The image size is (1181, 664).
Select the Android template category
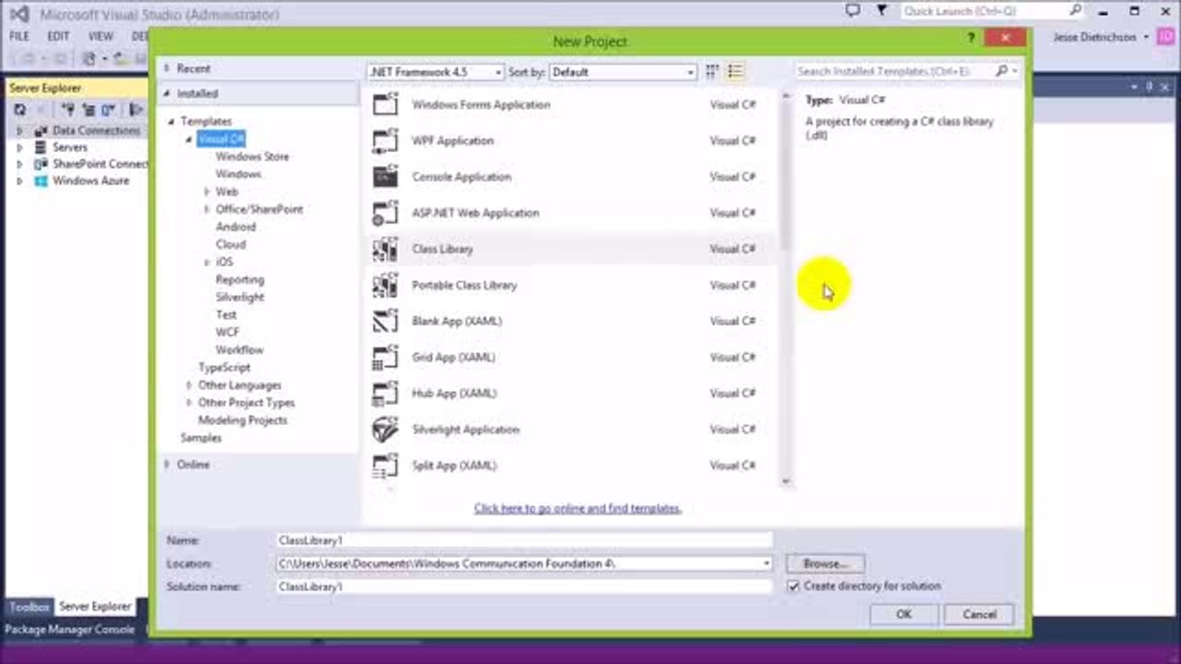pos(235,227)
